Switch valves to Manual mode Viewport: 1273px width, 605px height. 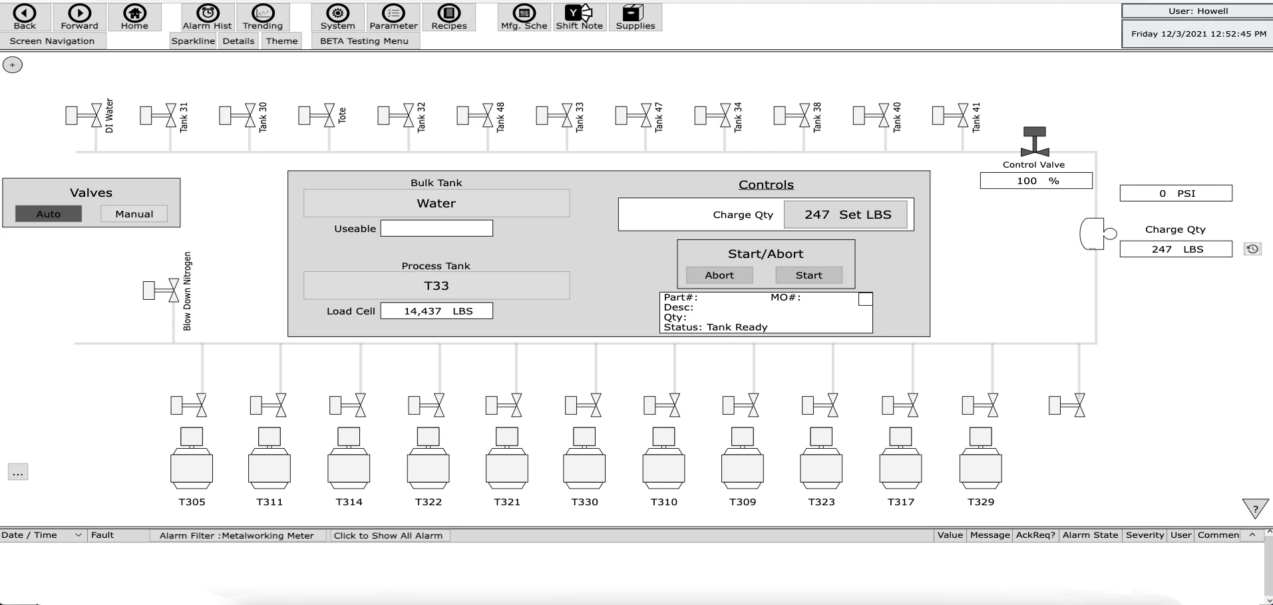134,214
